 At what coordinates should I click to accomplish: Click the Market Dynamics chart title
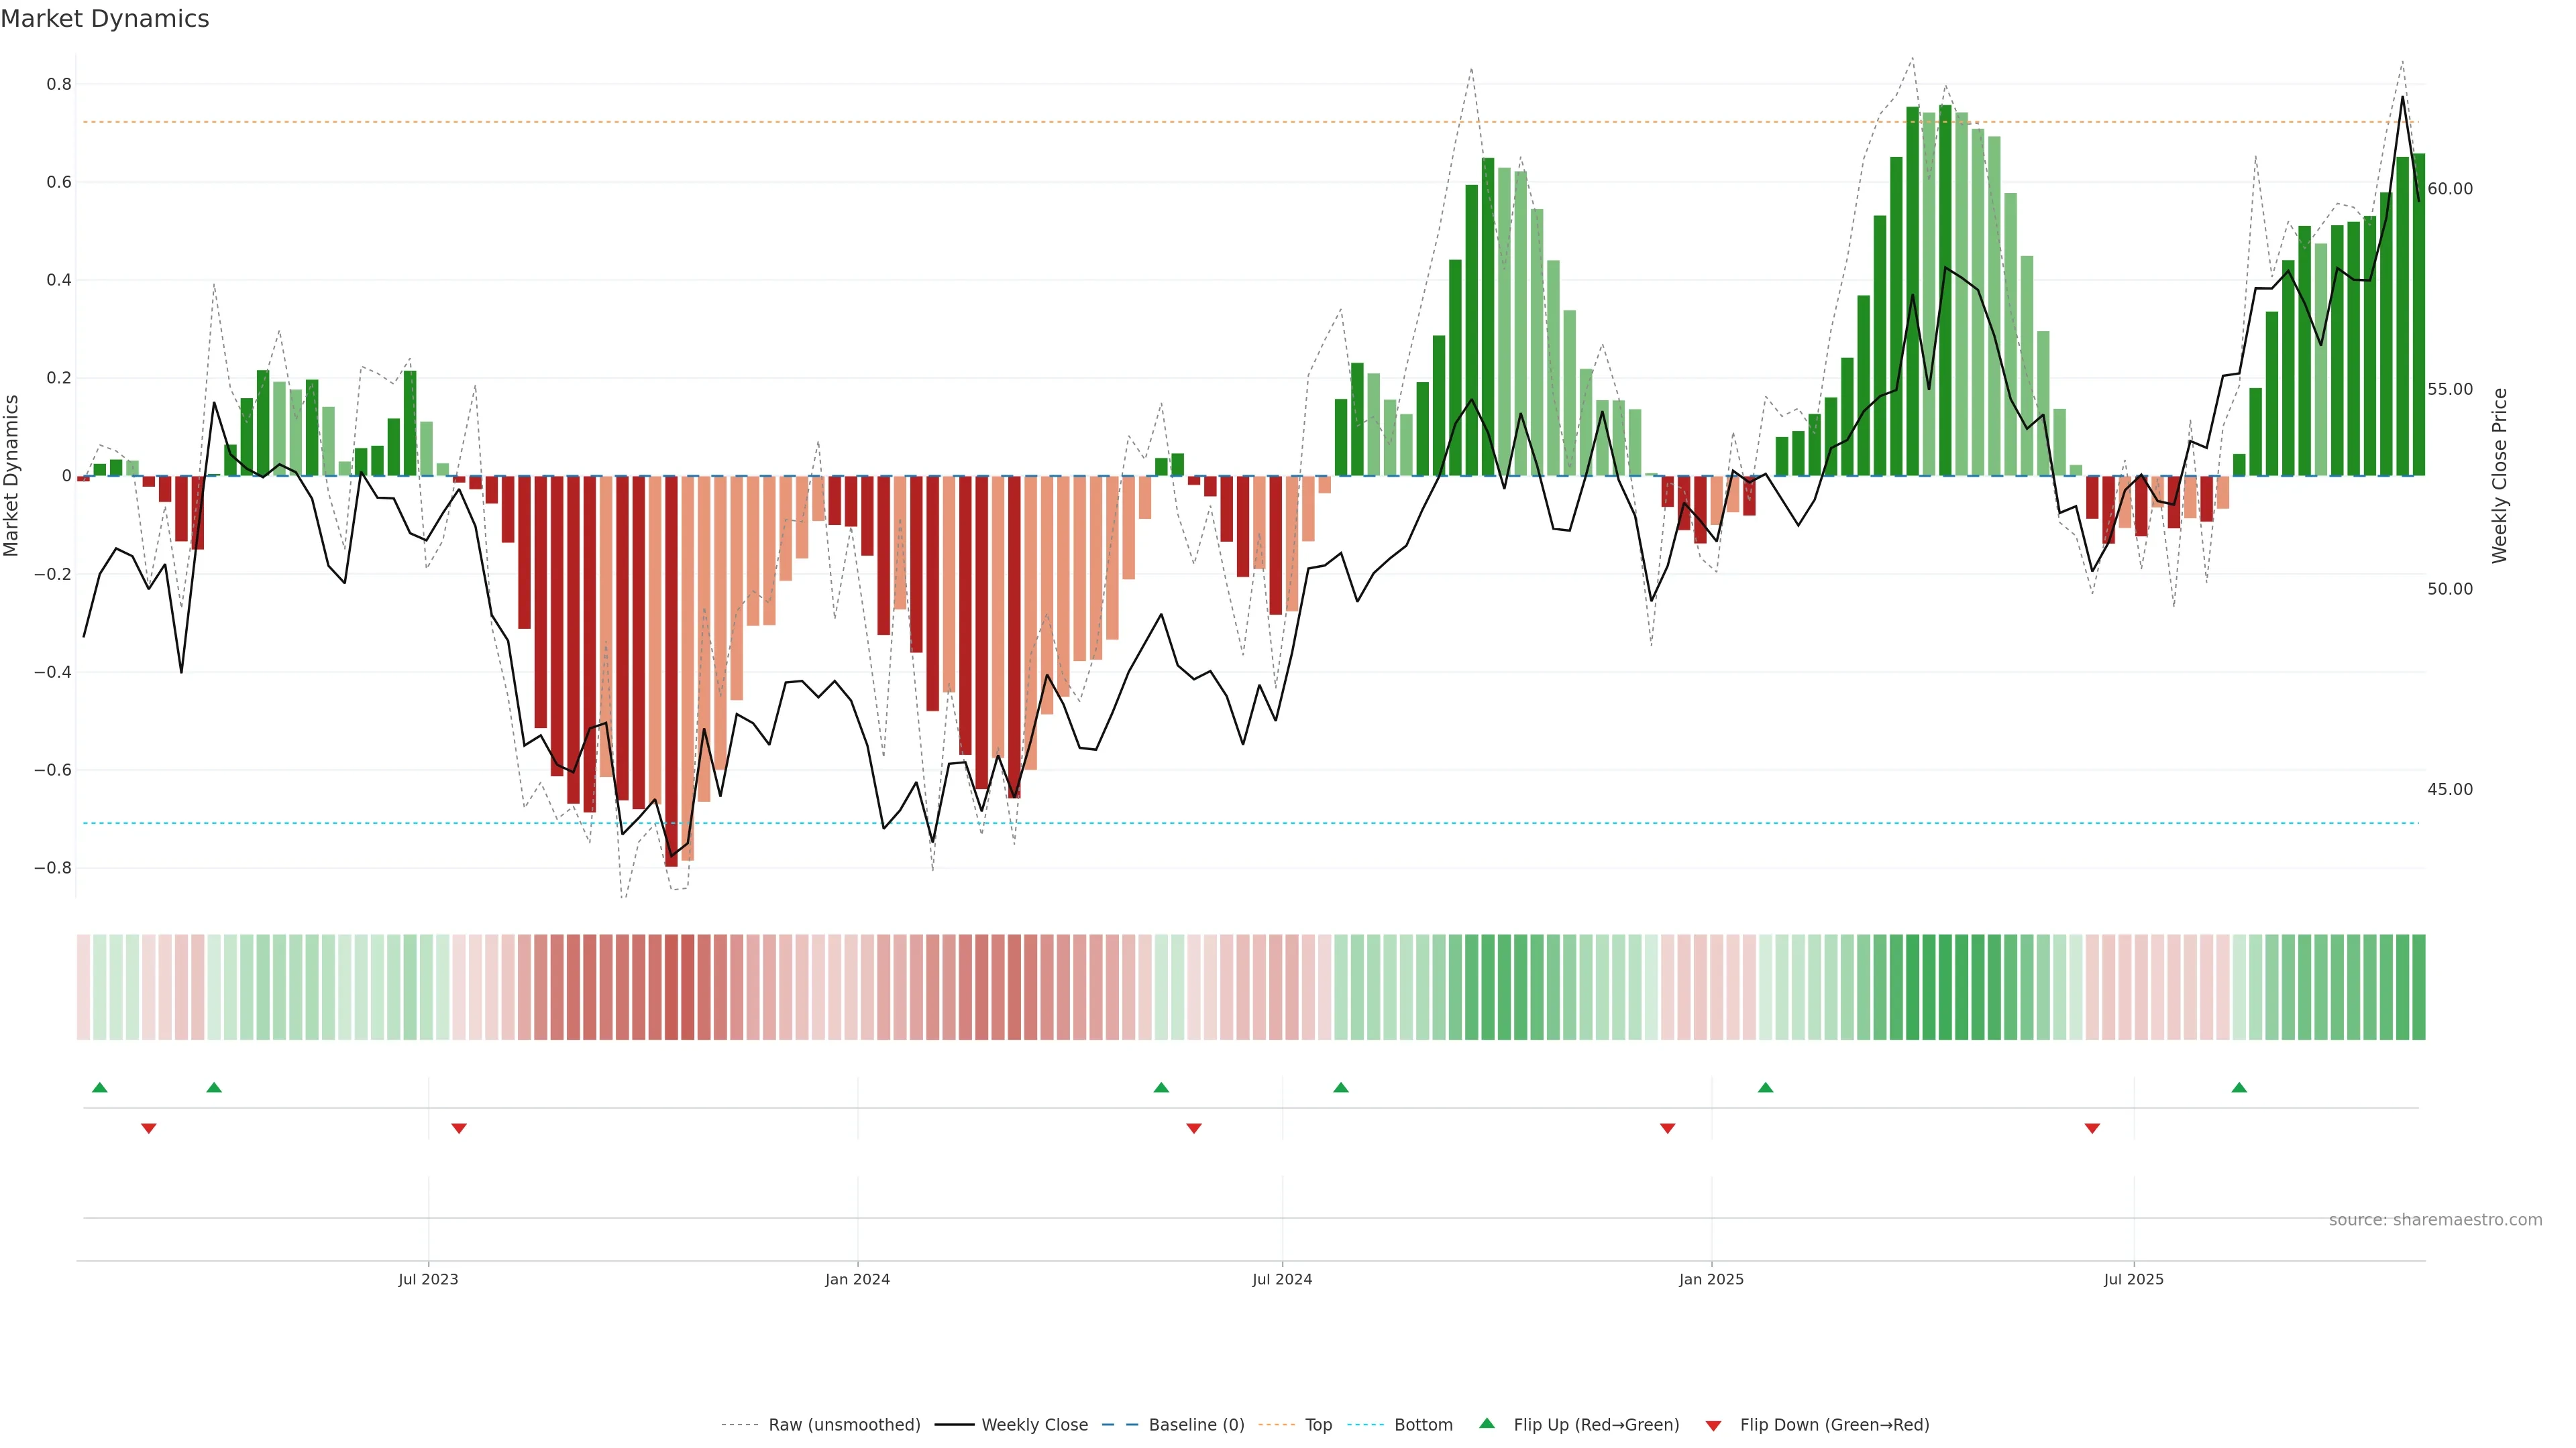pyautogui.click(x=105, y=19)
